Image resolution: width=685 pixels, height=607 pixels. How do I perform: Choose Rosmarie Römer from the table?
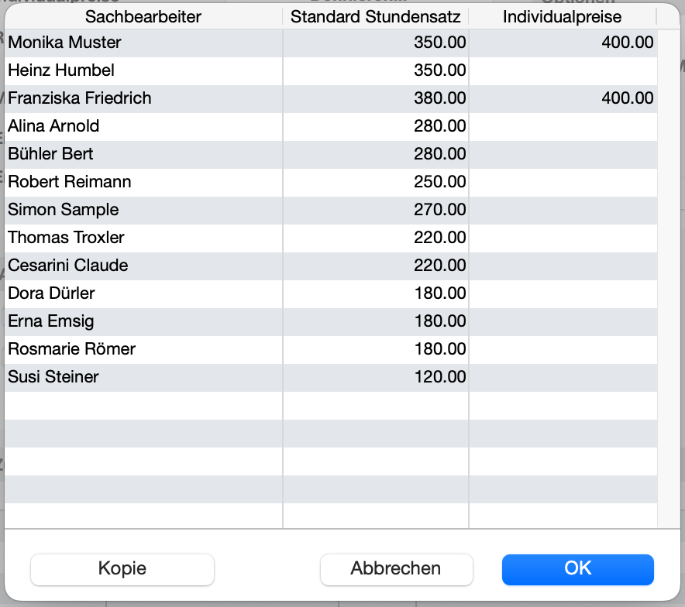[x=71, y=349]
